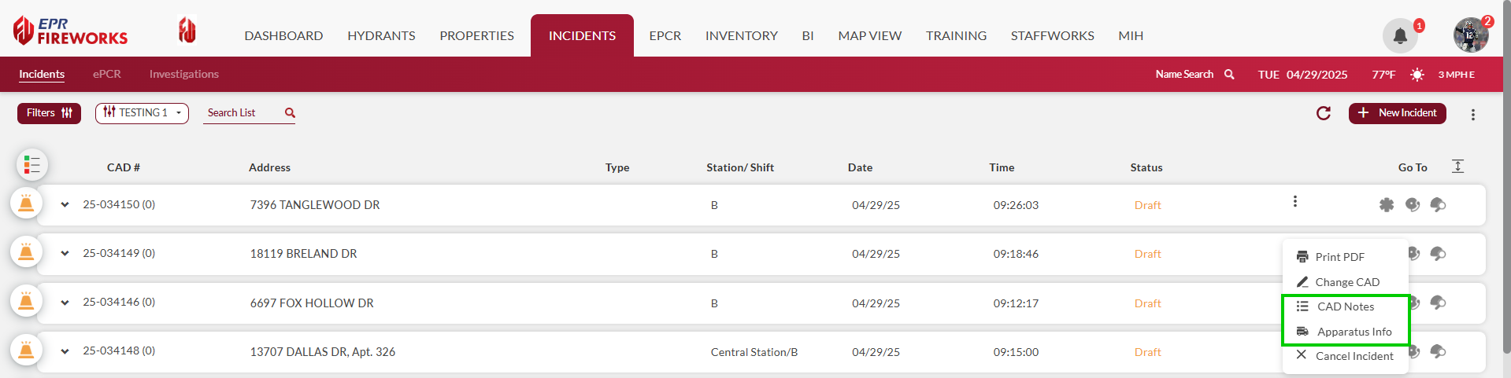Open the TESTING 1 filter dropdown
This screenshot has width=1511, height=378.
click(x=142, y=113)
